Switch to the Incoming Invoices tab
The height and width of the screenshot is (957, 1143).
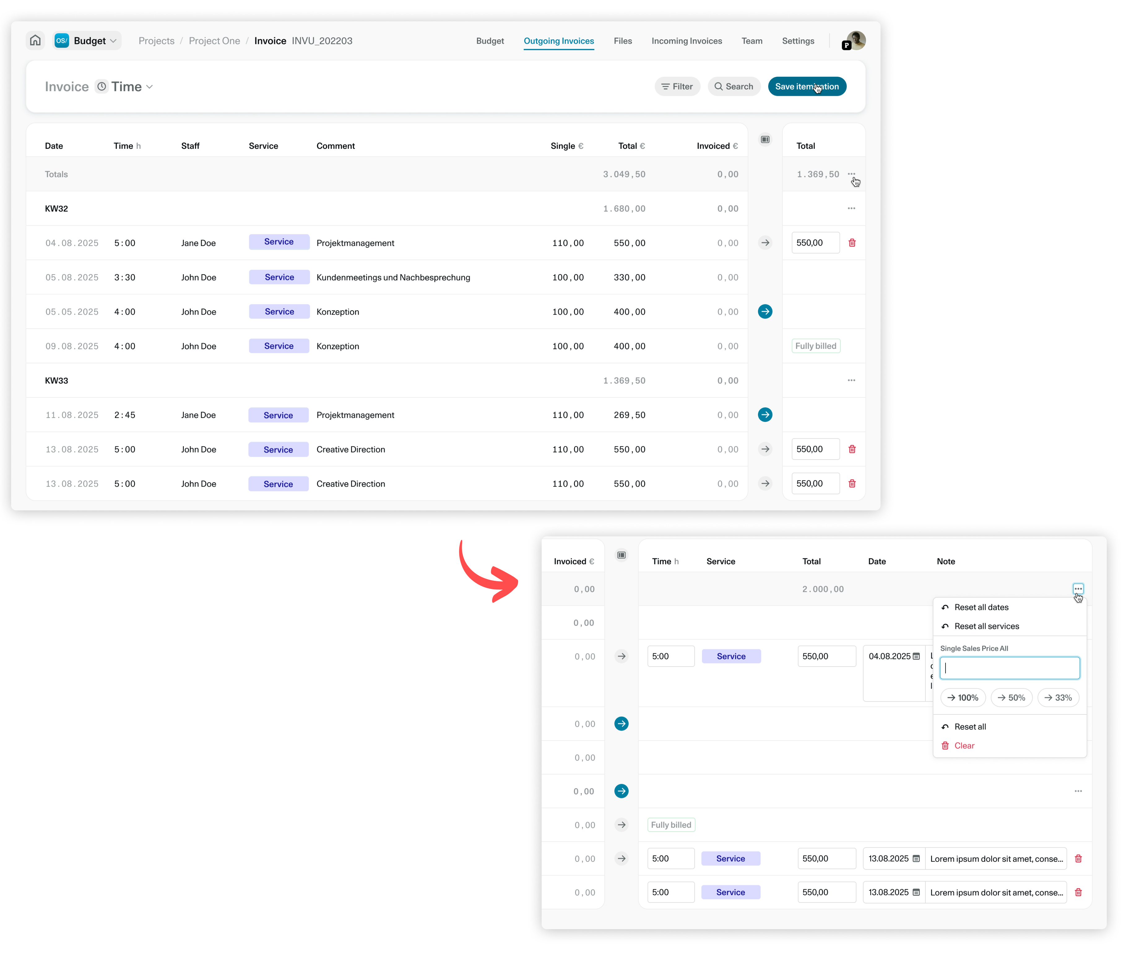(686, 41)
